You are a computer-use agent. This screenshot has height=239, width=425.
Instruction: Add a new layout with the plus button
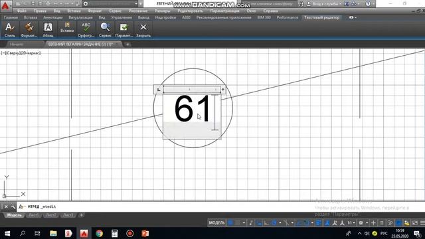(81, 215)
